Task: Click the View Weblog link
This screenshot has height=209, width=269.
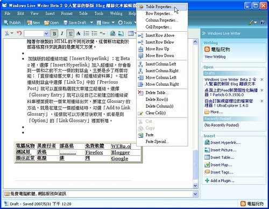Action: click(215, 57)
